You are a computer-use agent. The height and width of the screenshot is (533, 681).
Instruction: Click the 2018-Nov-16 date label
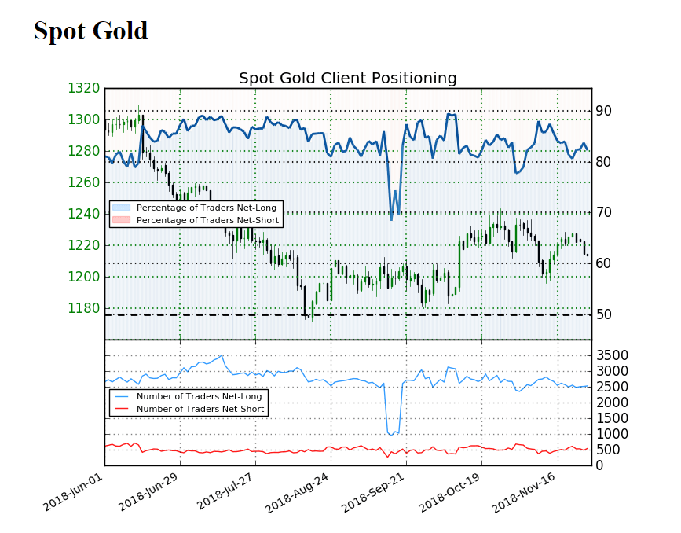[524, 493]
